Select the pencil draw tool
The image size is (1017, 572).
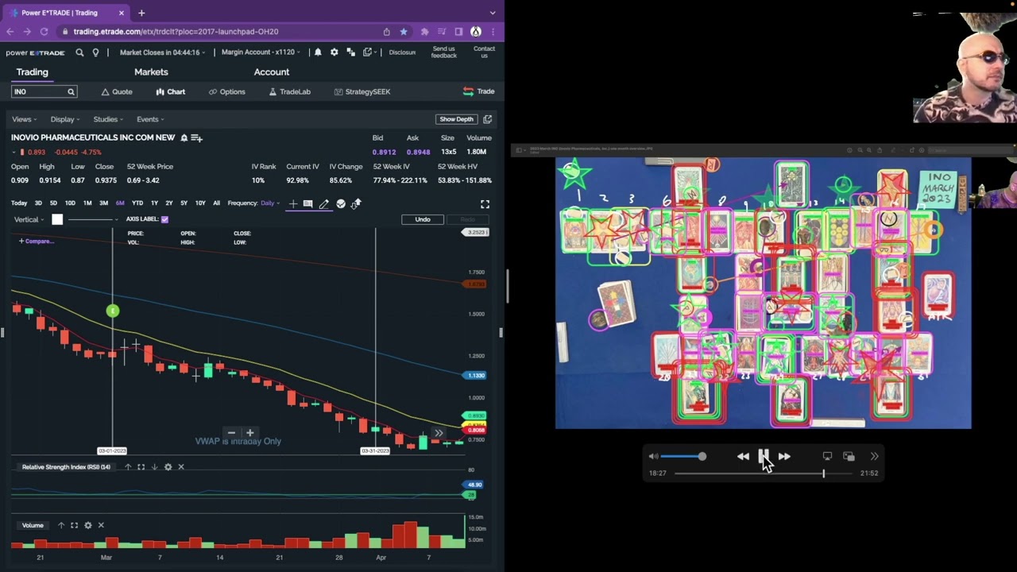[324, 203]
